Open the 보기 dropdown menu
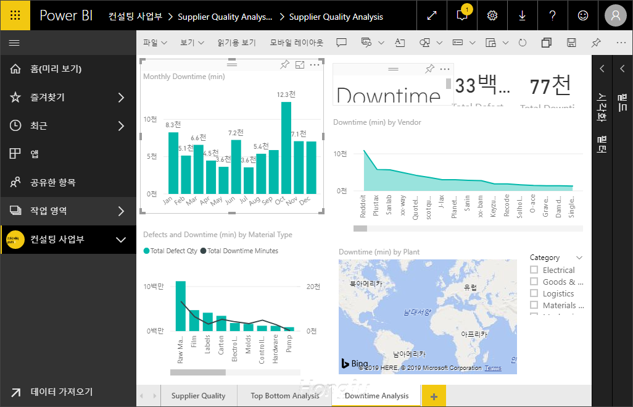Image resolution: width=633 pixels, height=407 pixels. click(192, 43)
